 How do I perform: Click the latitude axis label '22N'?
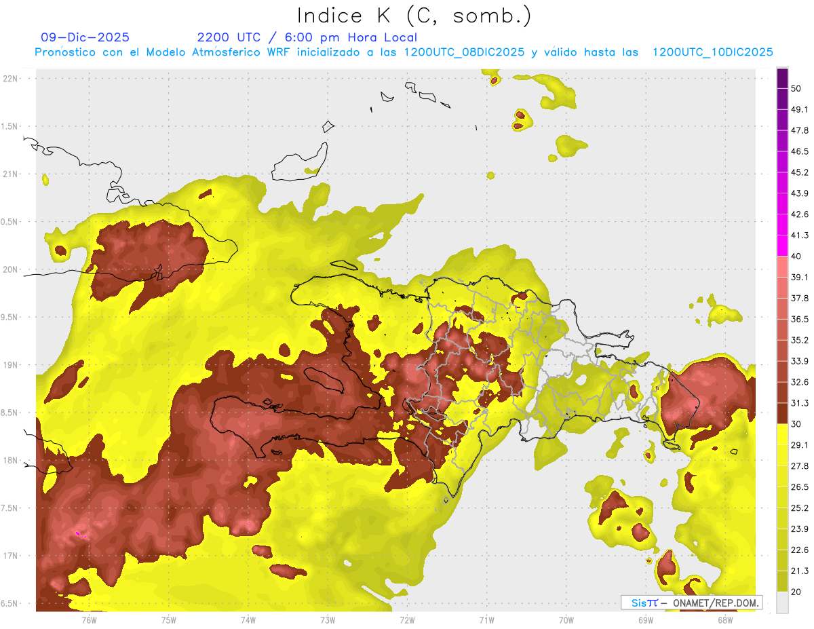point(10,78)
